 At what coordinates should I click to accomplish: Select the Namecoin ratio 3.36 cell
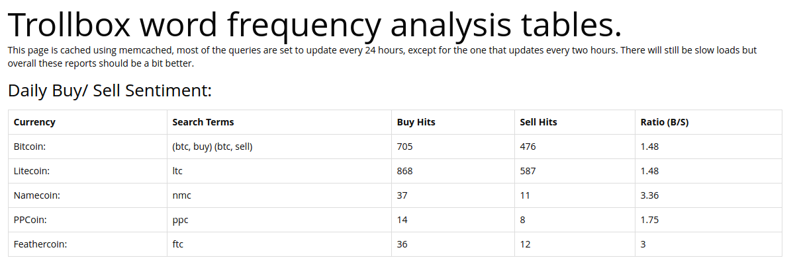click(x=708, y=195)
